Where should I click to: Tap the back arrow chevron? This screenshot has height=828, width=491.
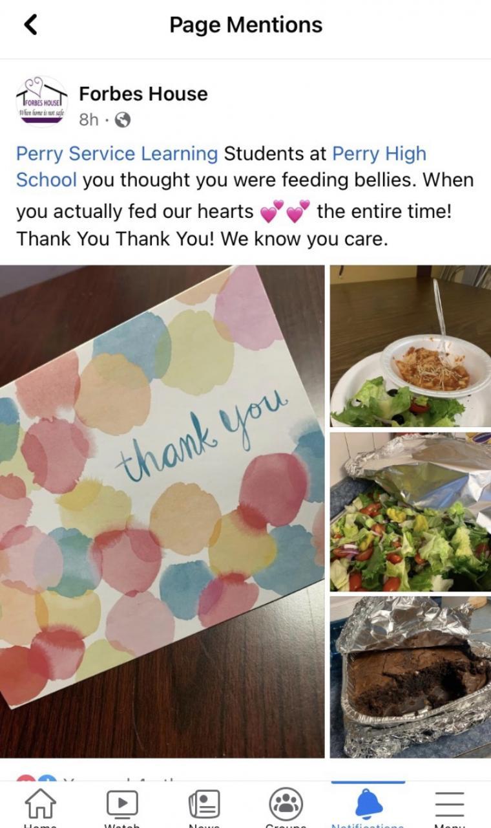coord(30,25)
